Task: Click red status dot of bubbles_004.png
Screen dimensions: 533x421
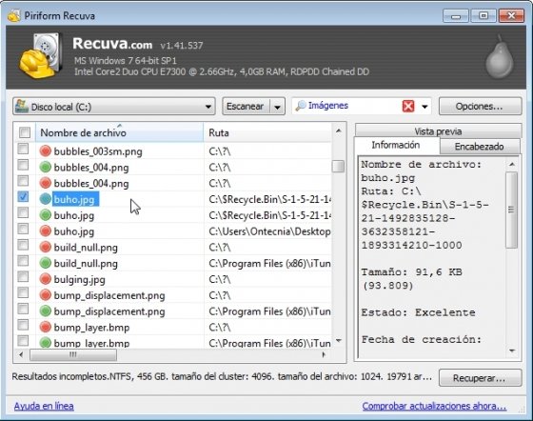Action: pos(46,183)
